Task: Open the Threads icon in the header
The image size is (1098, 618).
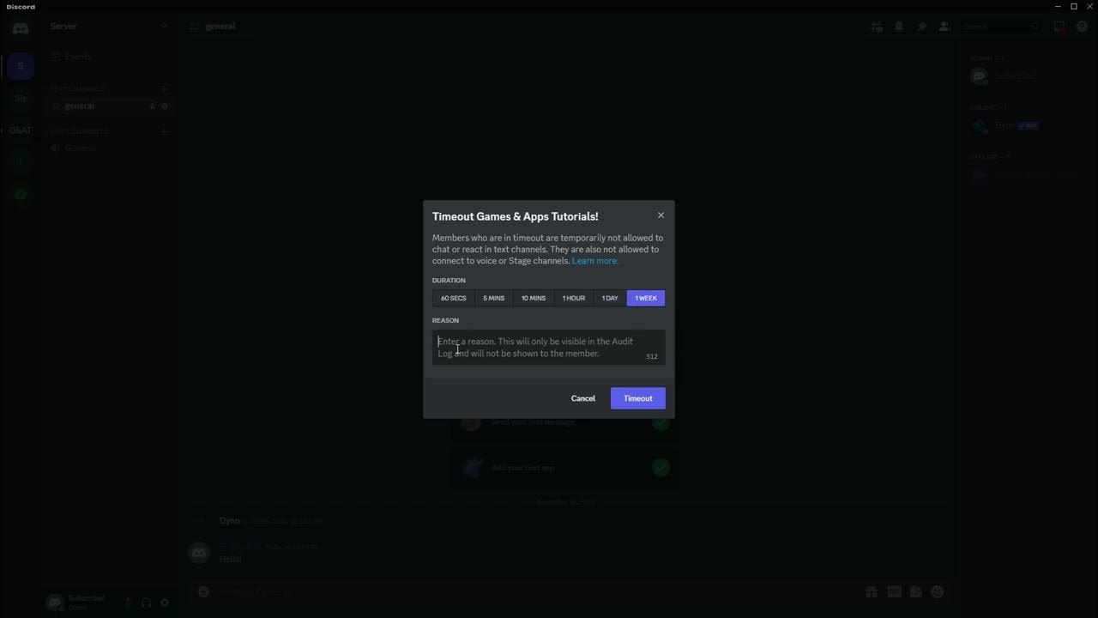Action: pos(876,27)
